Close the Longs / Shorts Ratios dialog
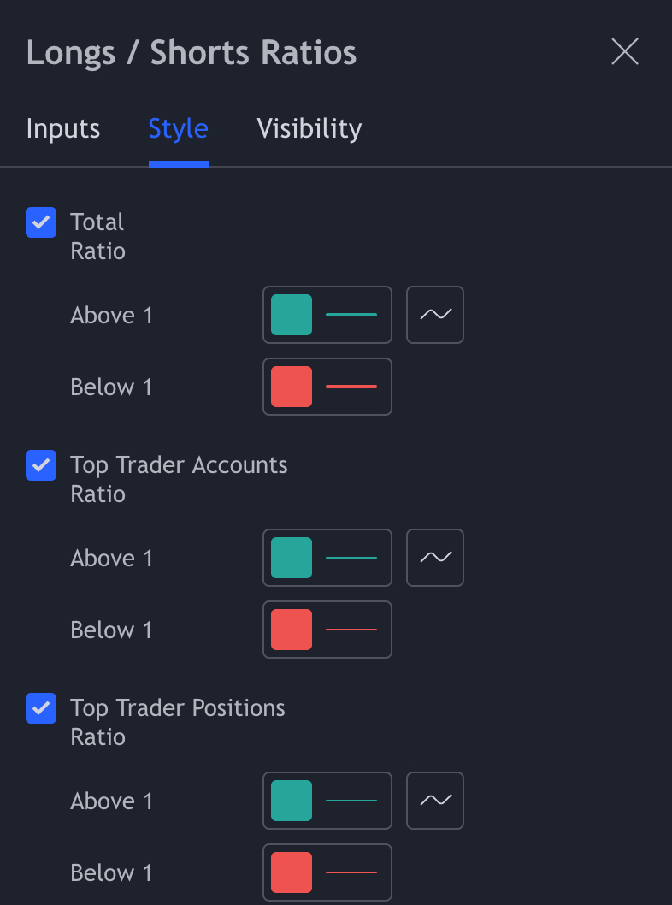 (625, 52)
